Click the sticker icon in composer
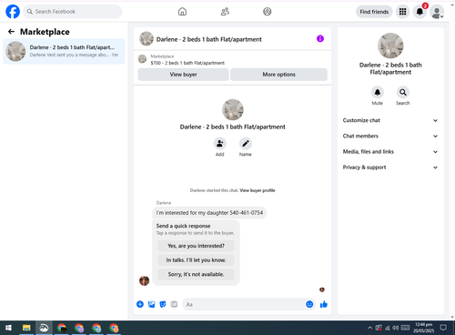Image resolution: width=455 pixels, height=335 pixels. [x=163, y=304]
